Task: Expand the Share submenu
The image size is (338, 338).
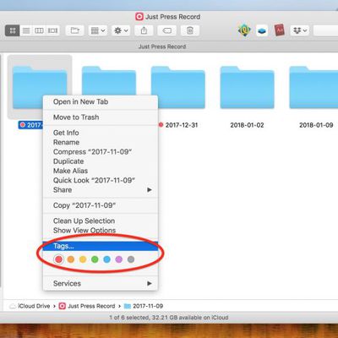Action: point(101,190)
